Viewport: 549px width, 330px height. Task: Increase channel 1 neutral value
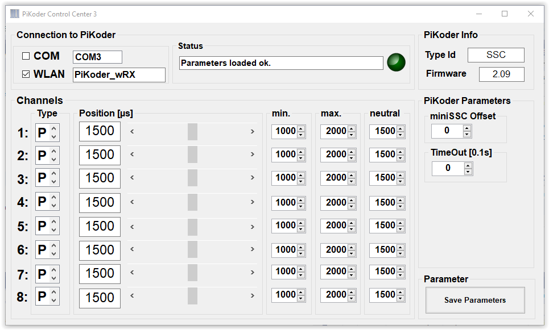point(401,128)
